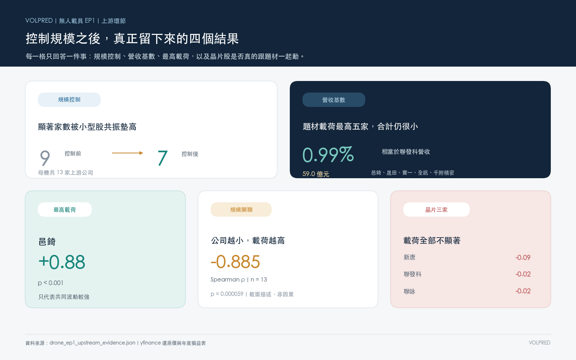Select the page title 控制規模之後，真正留下來的四個結果
This screenshot has width=576, height=360.
pos(132,39)
